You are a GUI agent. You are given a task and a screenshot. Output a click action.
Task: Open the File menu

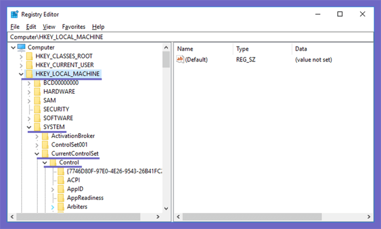tap(15, 27)
